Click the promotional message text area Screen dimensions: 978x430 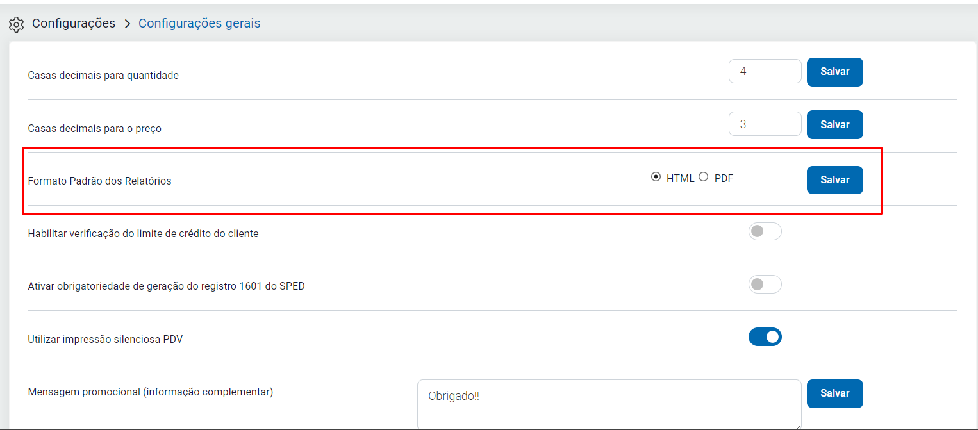[609, 404]
